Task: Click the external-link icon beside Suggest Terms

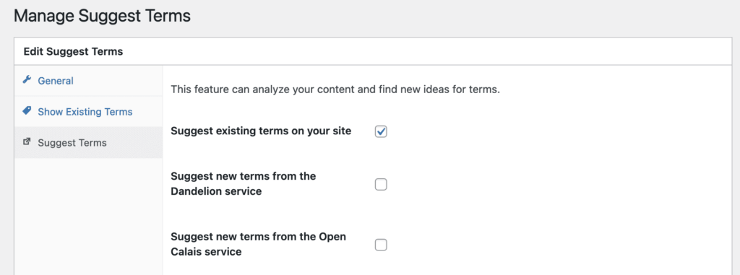Action: 27,141
